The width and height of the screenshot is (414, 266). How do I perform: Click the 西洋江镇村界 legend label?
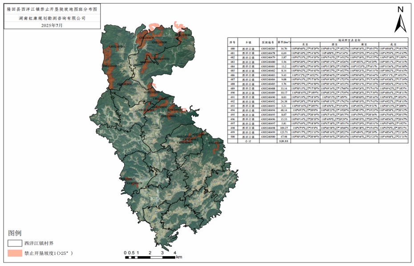[x=39, y=244]
